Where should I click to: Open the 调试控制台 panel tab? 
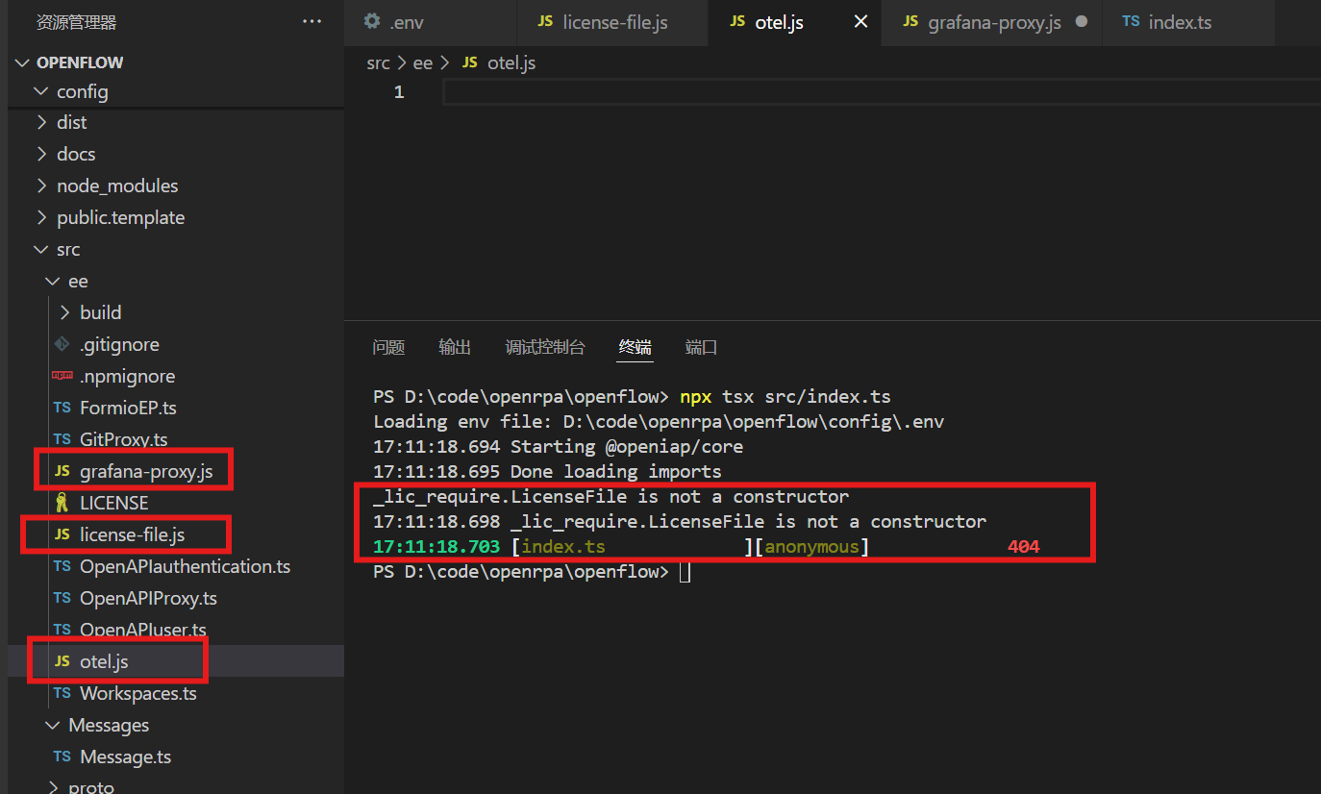(545, 347)
